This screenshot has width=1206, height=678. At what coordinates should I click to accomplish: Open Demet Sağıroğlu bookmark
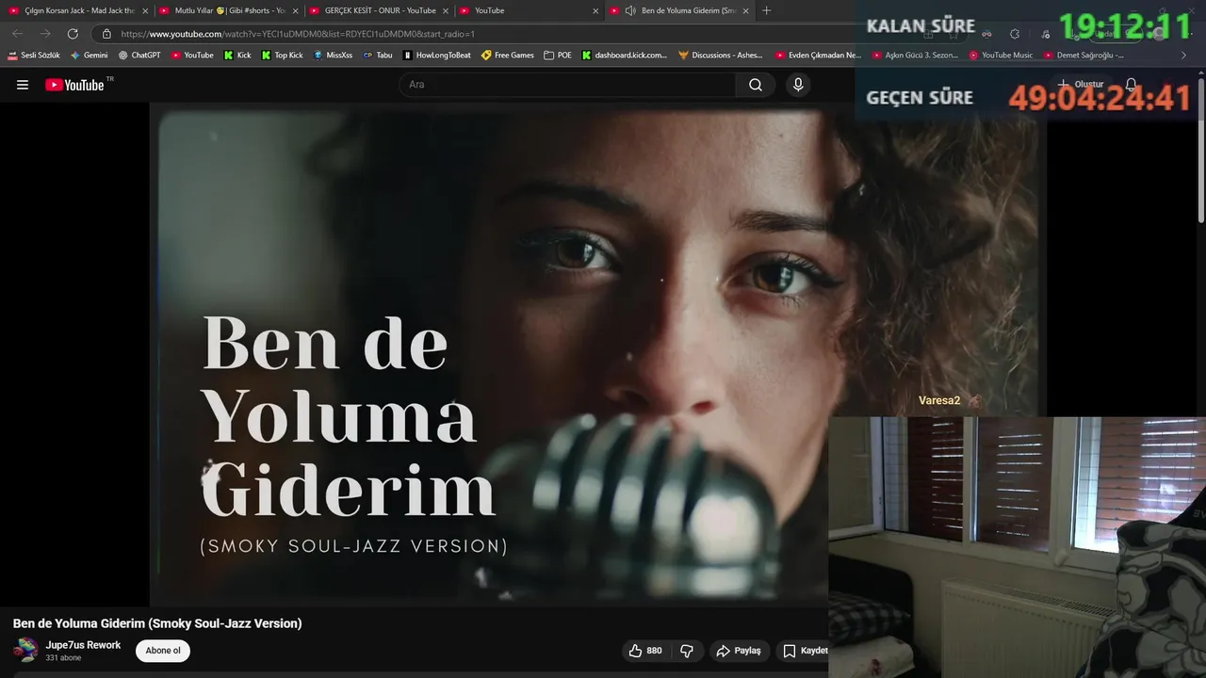click(x=1084, y=56)
